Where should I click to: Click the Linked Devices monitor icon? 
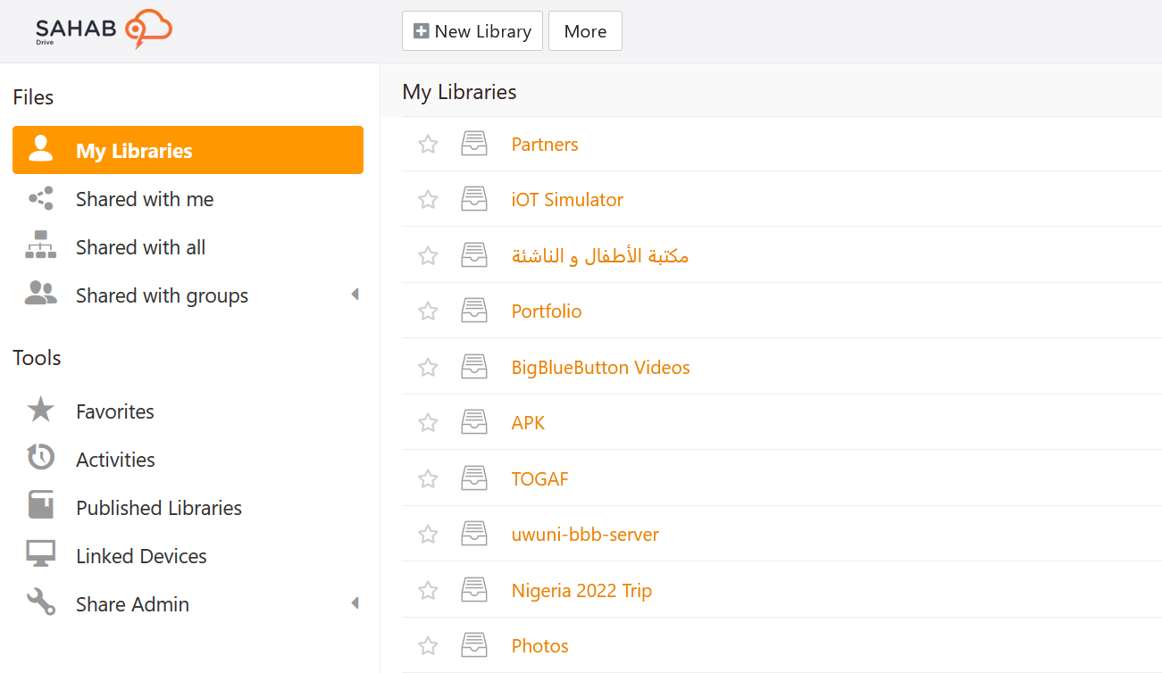coord(41,555)
